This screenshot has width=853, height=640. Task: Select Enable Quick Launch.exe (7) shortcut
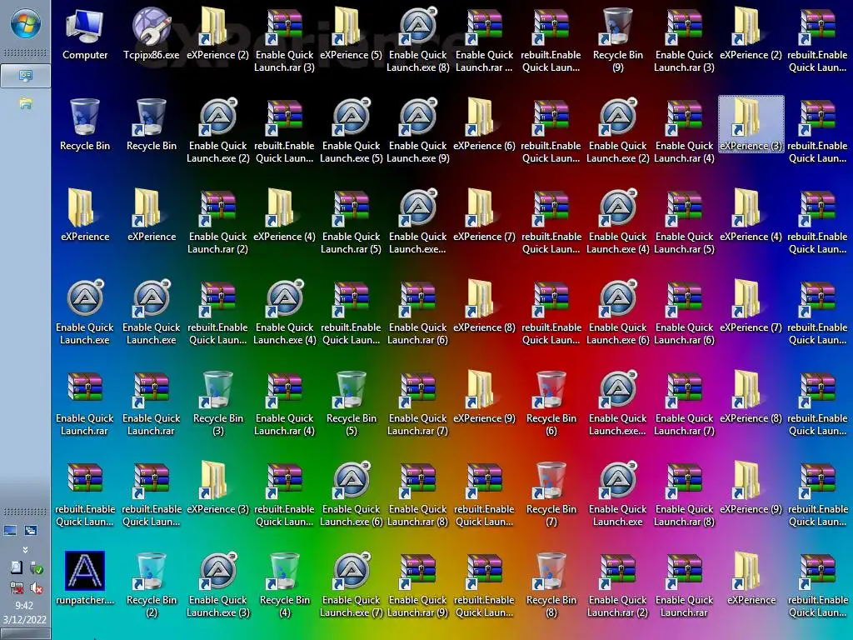tap(351, 586)
